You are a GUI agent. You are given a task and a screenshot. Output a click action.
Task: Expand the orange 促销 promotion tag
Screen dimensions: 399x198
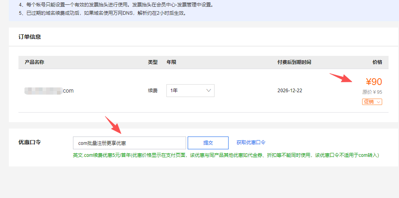tap(372, 102)
